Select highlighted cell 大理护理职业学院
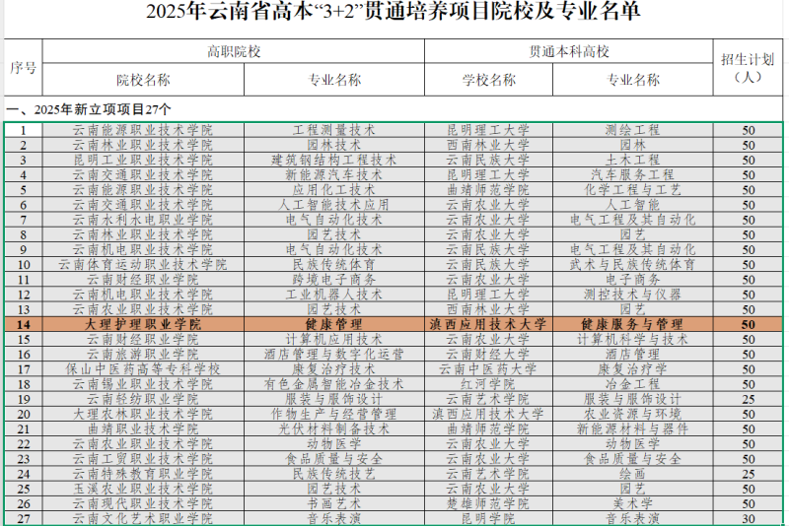 (143, 324)
